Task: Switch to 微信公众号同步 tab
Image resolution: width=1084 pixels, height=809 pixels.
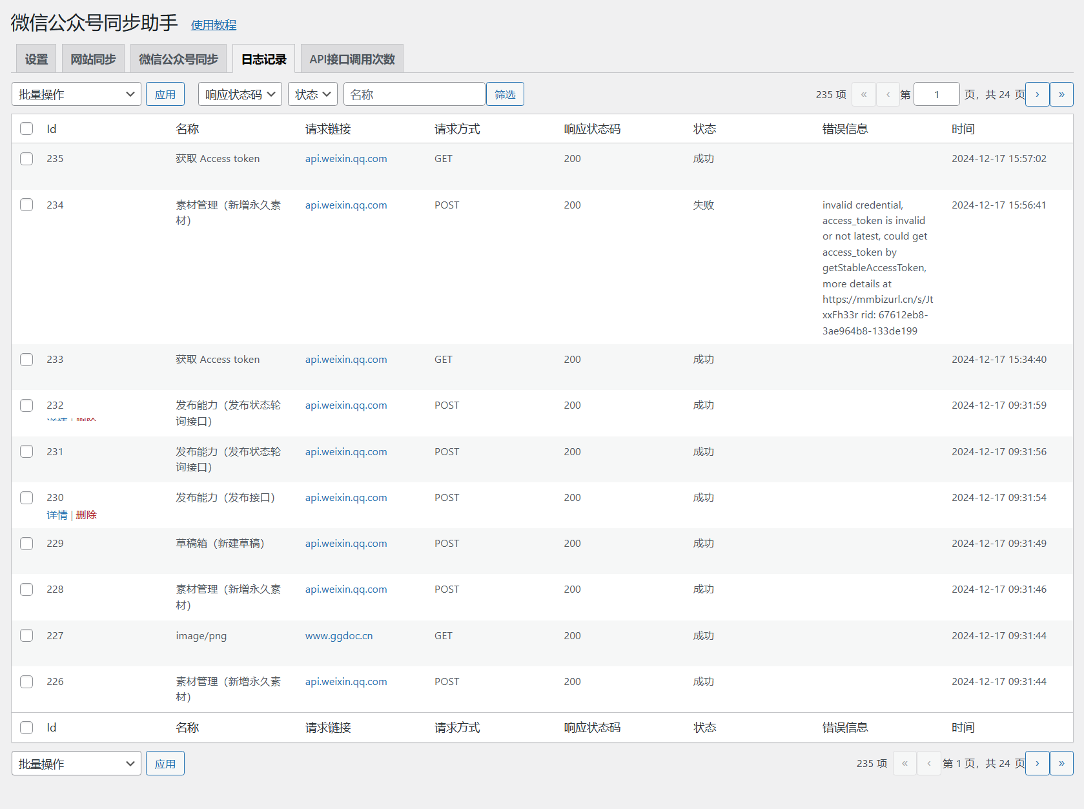Action: point(178,59)
